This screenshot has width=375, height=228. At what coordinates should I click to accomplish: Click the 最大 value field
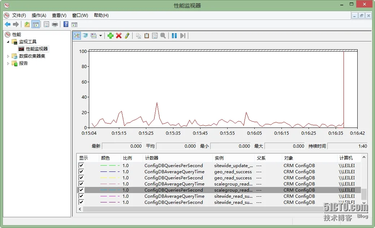pyautogui.click(x=285, y=146)
